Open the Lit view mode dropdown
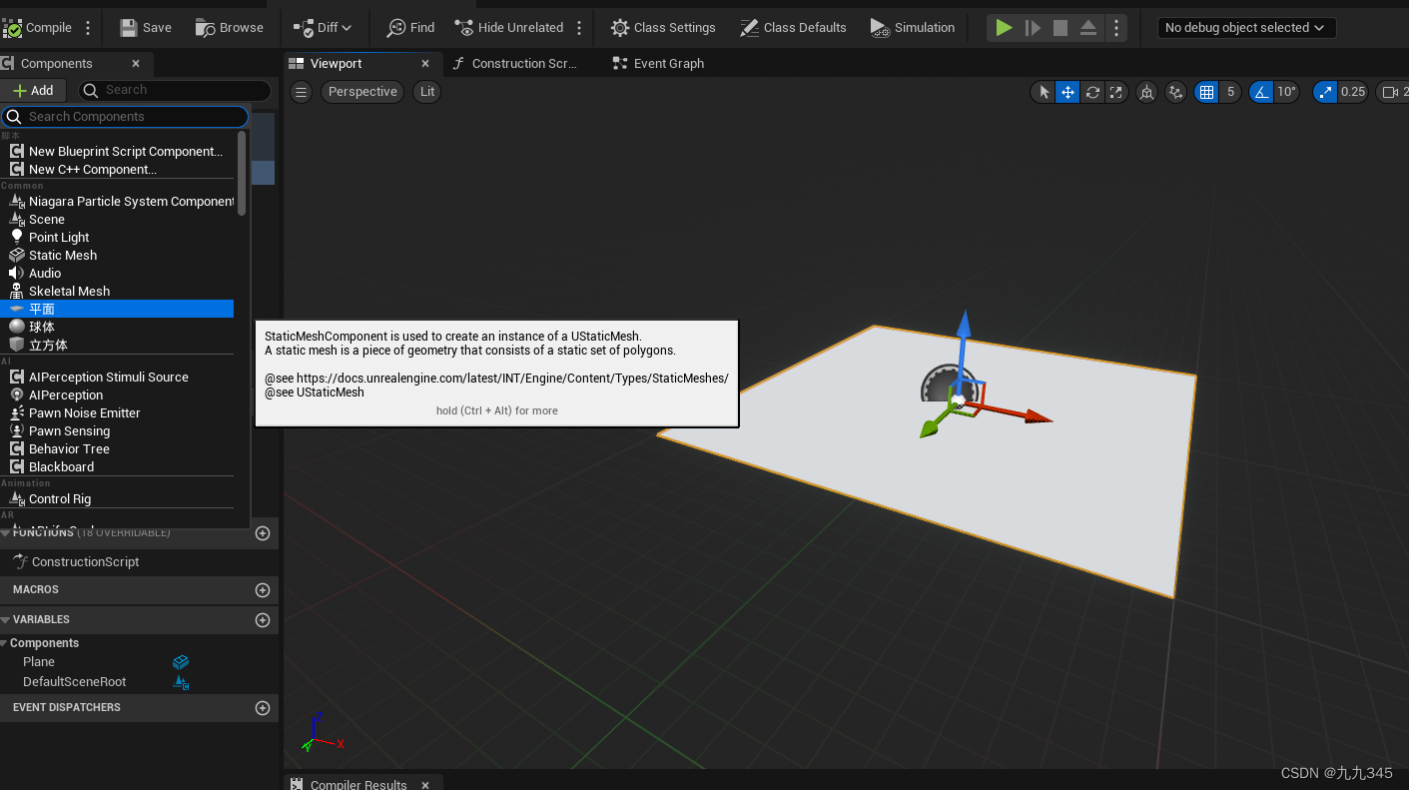 pyautogui.click(x=427, y=92)
